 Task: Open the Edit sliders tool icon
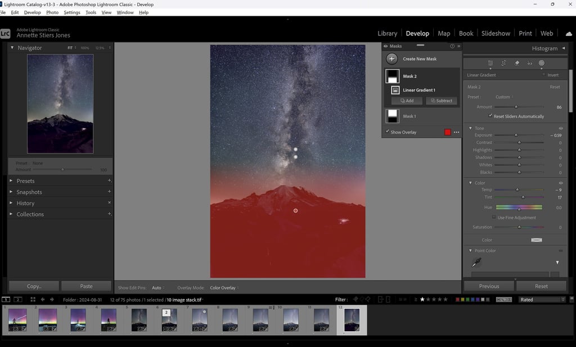point(490,63)
